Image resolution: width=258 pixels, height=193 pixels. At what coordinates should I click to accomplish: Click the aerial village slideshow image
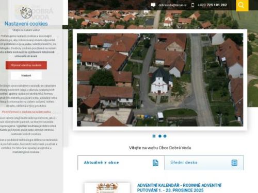[x=160, y=80]
